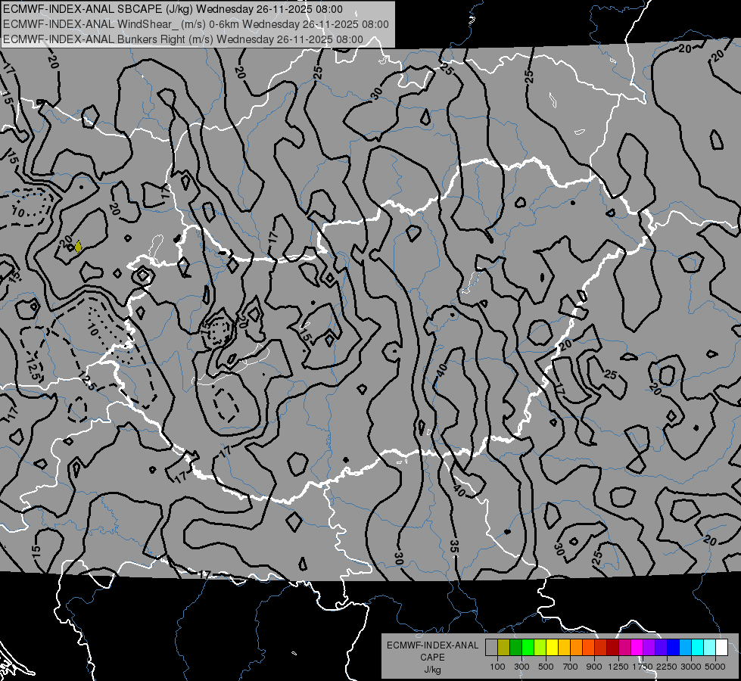The width and height of the screenshot is (741, 681).
Task: Click the olive swatch in the CAPE legend
Action: click(x=504, y=648)
